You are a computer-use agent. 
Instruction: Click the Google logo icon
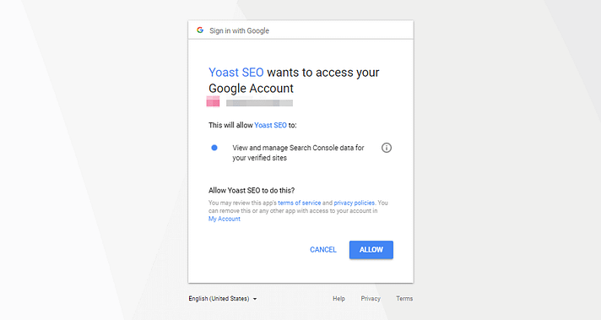200,30
